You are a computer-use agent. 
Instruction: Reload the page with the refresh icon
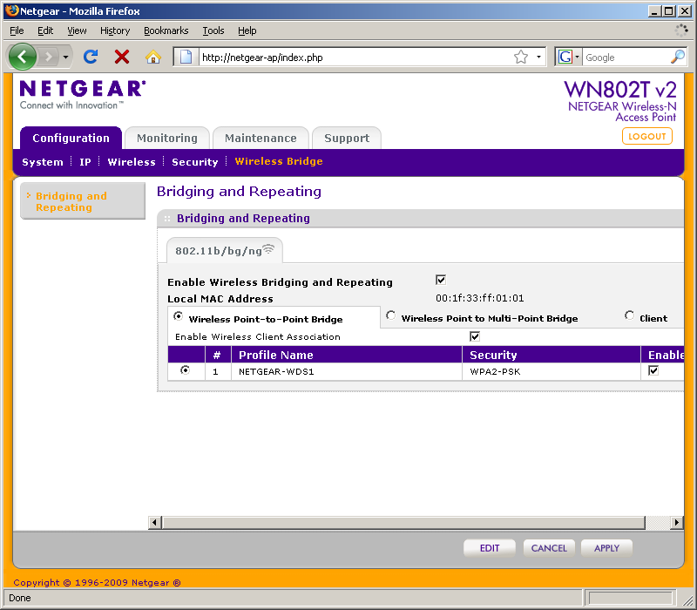pos(91,57)
